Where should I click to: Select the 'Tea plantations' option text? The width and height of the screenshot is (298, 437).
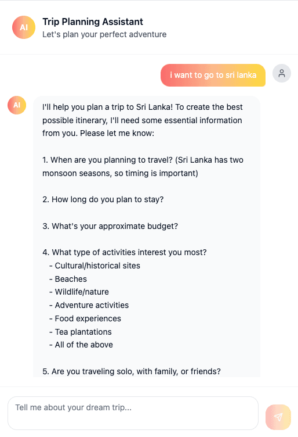(x=83, y=332)
